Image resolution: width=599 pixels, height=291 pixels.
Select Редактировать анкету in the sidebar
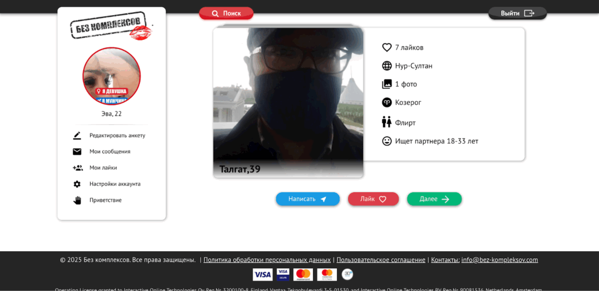coord(117,136)
